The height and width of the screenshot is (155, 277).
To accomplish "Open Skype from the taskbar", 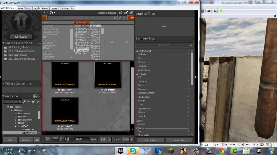I will pyautogui.click(x=133, y=151).
